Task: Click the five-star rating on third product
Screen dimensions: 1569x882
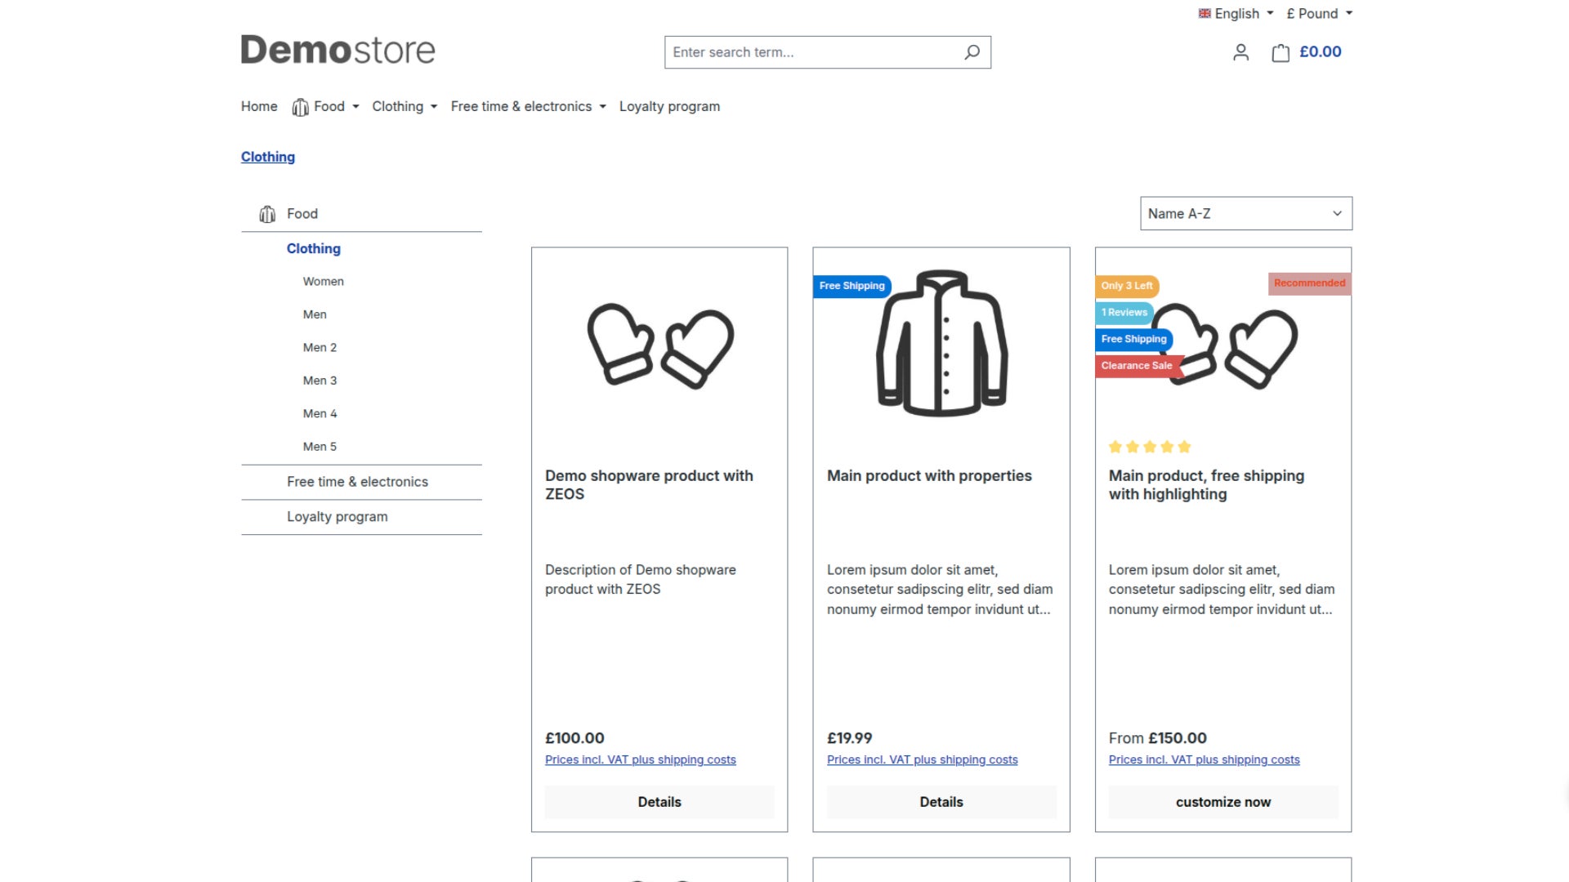Action: 1150,447
